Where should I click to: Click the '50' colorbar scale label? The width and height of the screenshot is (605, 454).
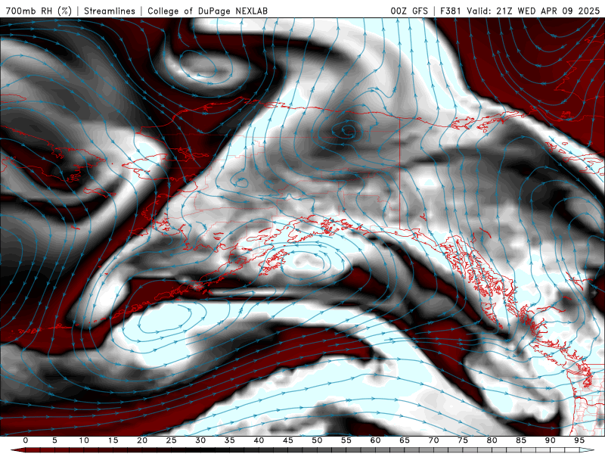click(x=317, y=440)
